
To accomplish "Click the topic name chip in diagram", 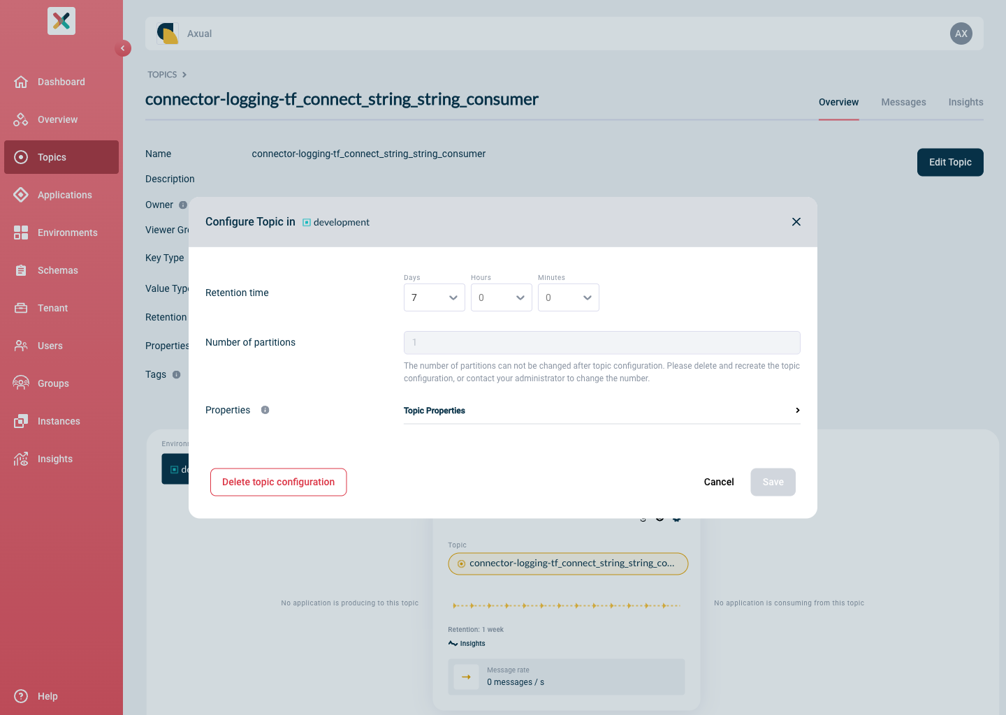I will 568,563.
